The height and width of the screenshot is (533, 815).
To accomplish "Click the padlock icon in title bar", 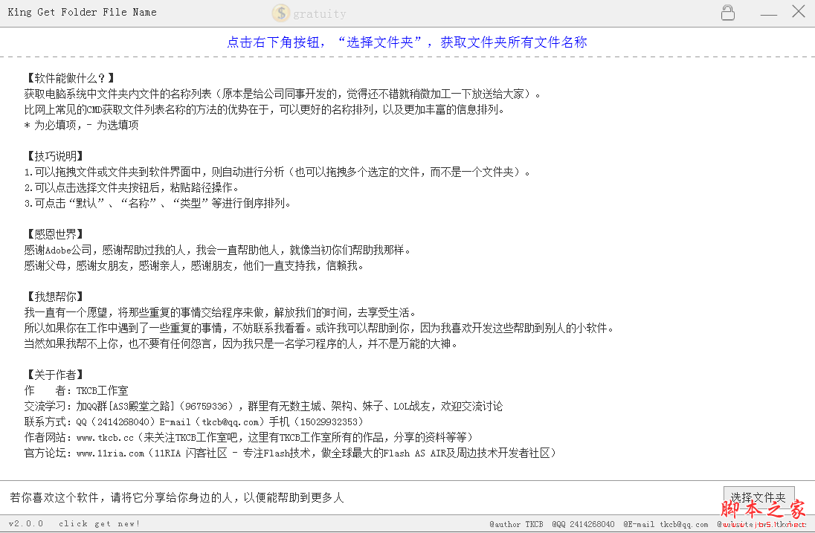I will 728,13.
